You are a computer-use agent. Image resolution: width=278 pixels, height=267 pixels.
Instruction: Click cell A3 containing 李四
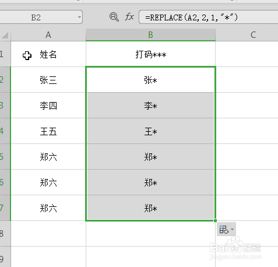click(x=48, y=106)
